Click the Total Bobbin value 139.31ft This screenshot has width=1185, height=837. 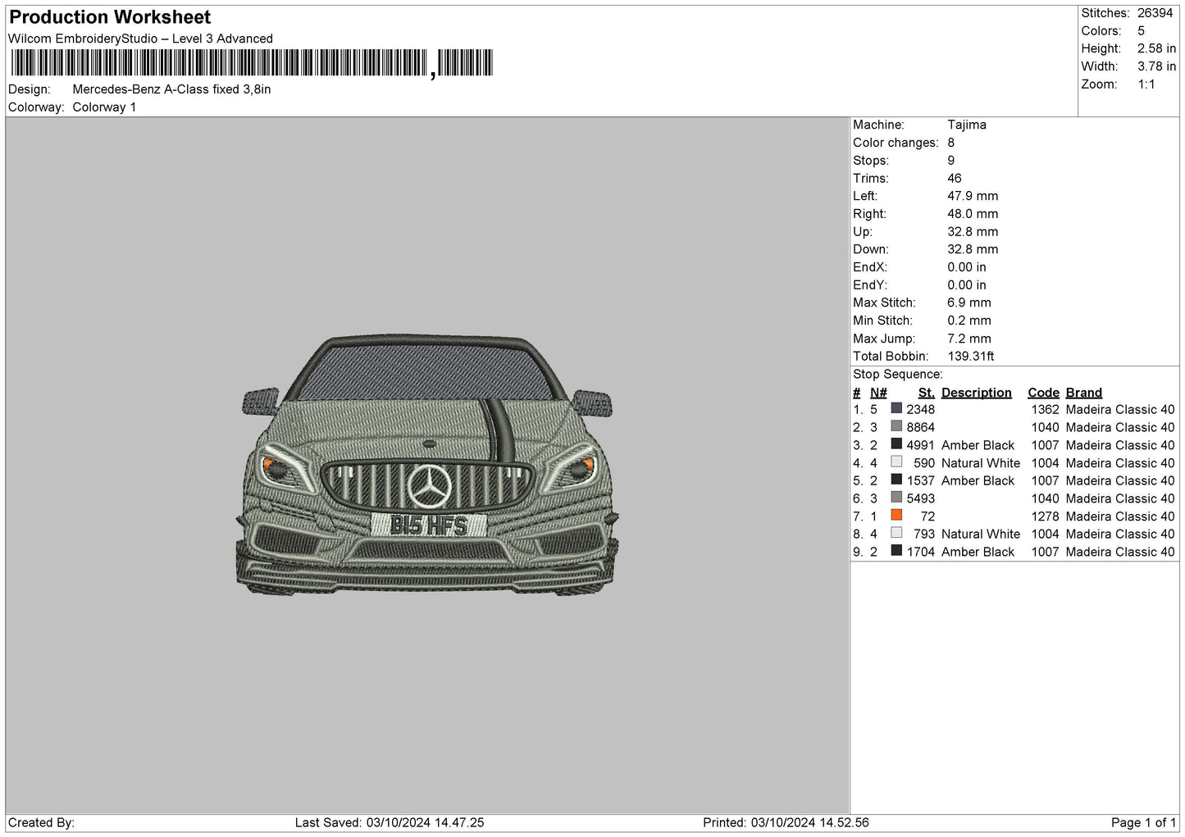(971, 357)
